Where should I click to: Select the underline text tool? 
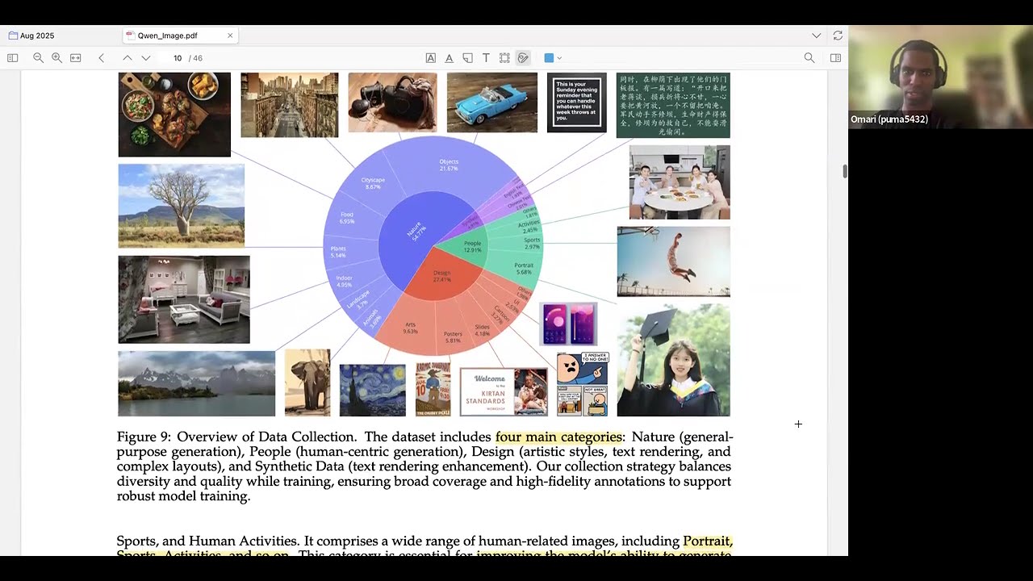450,58
